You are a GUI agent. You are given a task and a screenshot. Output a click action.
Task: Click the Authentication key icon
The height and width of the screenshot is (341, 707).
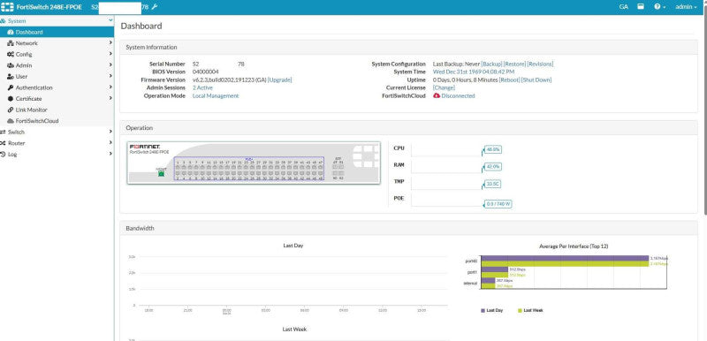[11, 87]
